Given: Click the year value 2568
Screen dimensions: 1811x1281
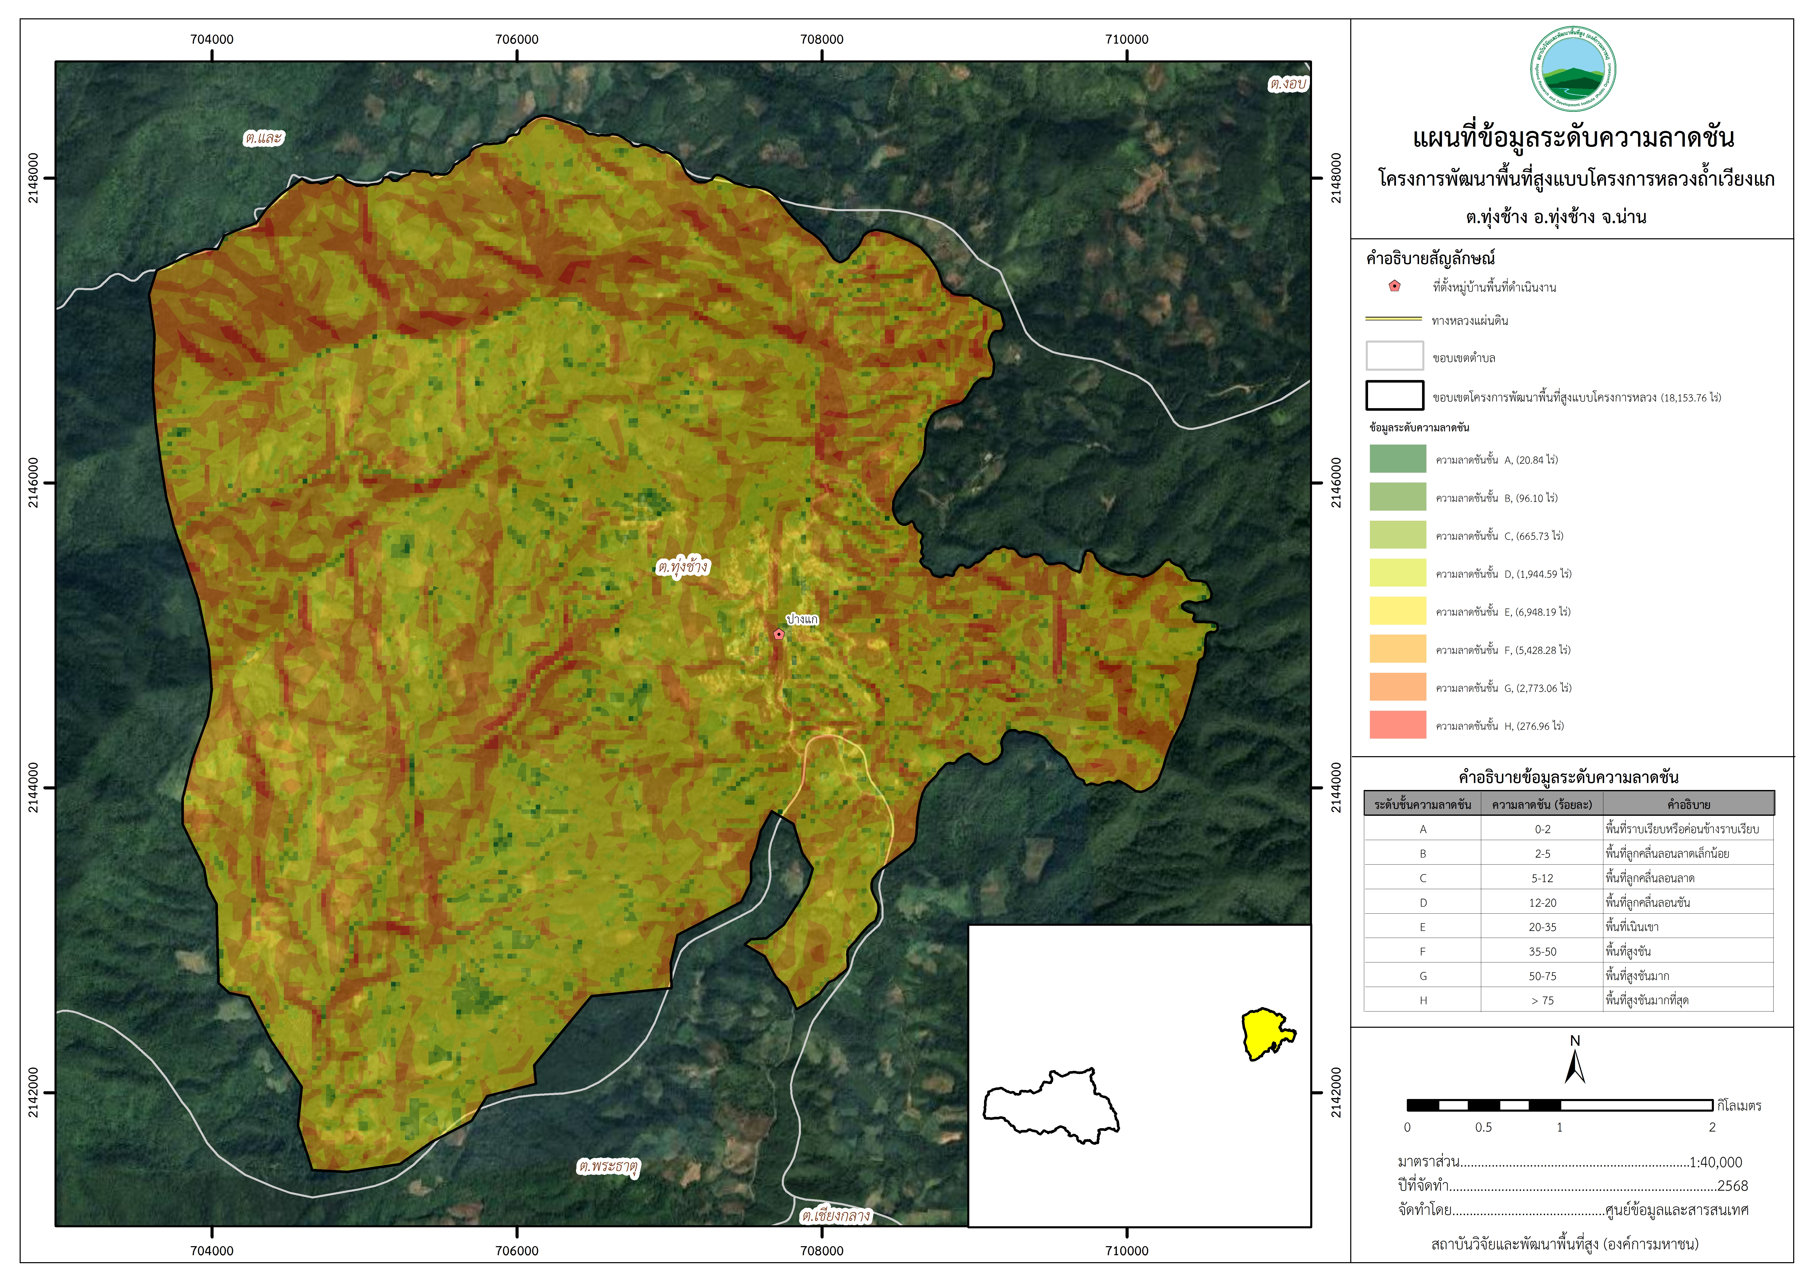Looking at the screenshot, I should [x=1733, y=1185].
